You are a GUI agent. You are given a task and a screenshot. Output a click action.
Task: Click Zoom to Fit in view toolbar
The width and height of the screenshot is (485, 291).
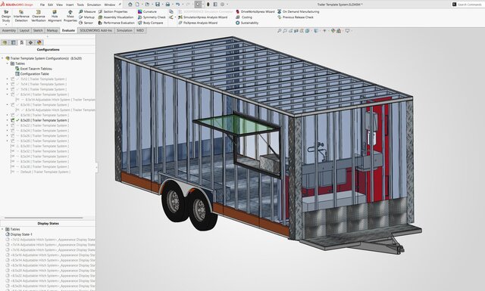pyautogui.click(x=280, y=31)
